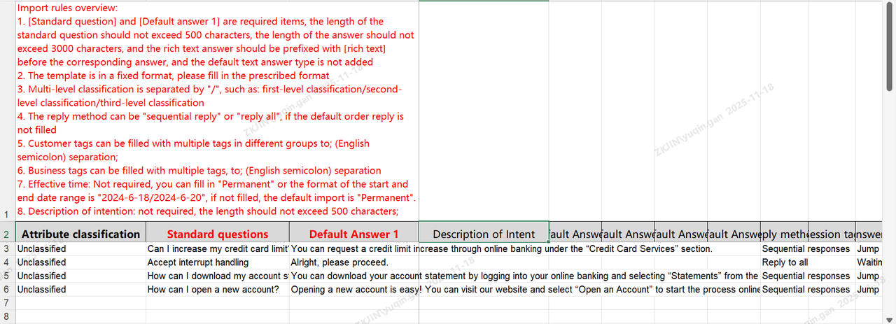Click row number 3 header

click(6, 249)
